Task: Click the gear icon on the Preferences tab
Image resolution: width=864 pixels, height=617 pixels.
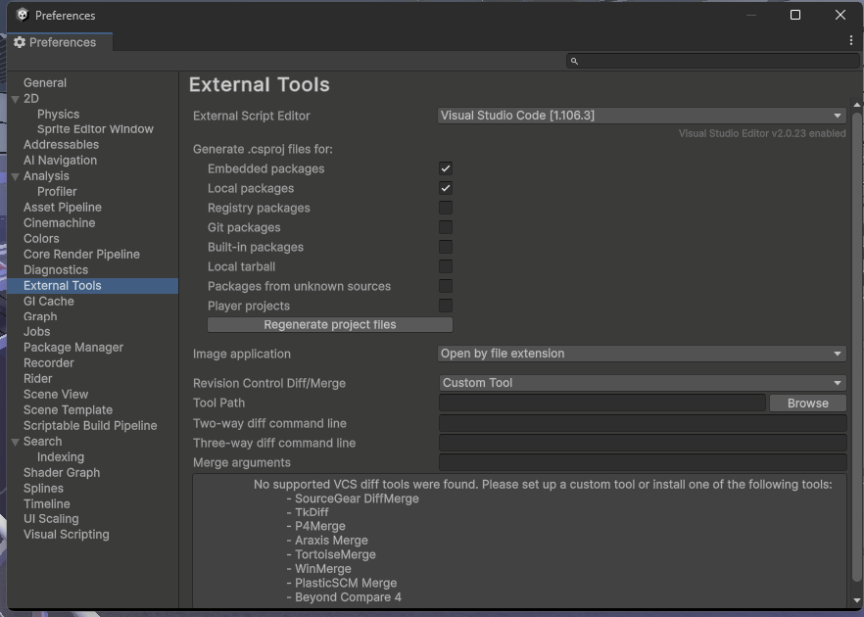Action: point(19,42)
